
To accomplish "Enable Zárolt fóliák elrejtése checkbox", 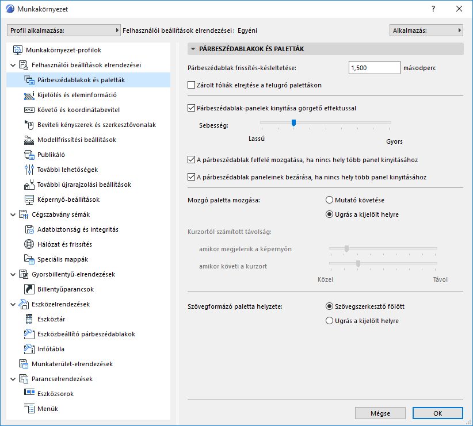I will coord(192,85).
